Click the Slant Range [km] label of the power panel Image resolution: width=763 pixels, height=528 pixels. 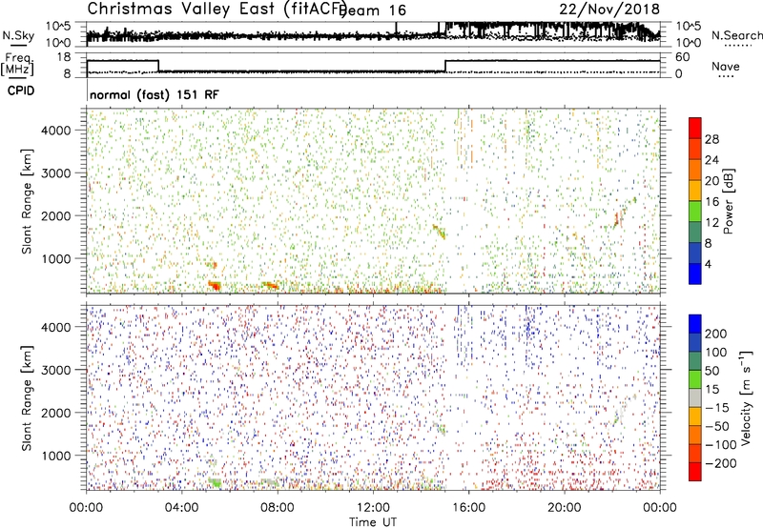27,201
